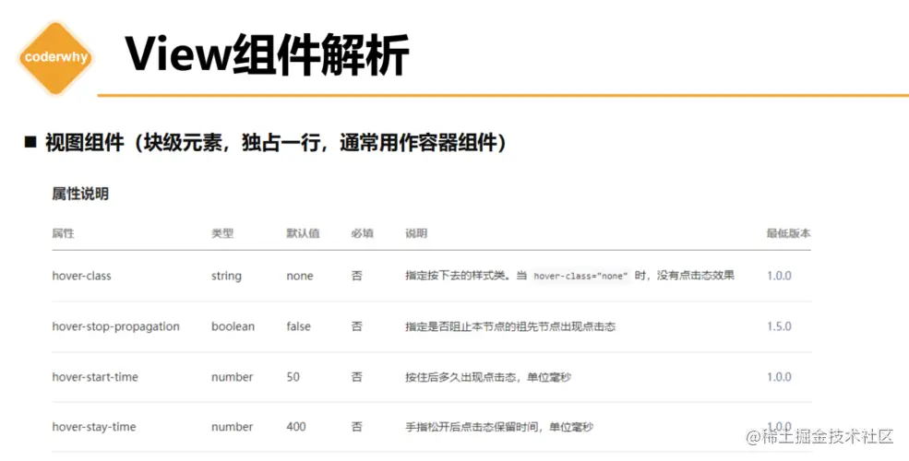Screen dimensions: 909x461
Task: Open version "1.0.0" in hover-start-time row
Action: click(x=779, y=377)
